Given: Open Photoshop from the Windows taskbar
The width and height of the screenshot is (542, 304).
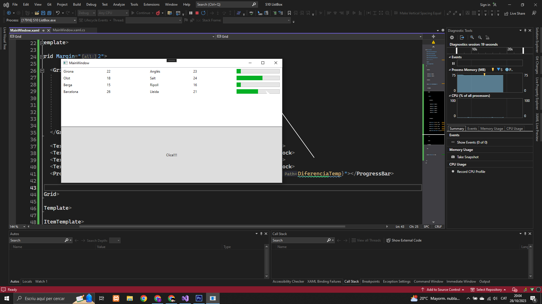Looking at the screenshot, I should tap(199, 298).
